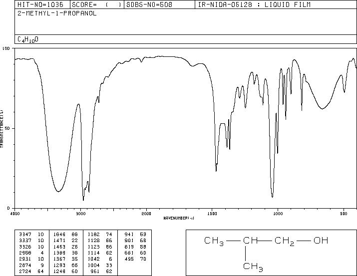Select the peak table entry 2724
This screenshot has height=276, width=357.
(x=25, y=271)
